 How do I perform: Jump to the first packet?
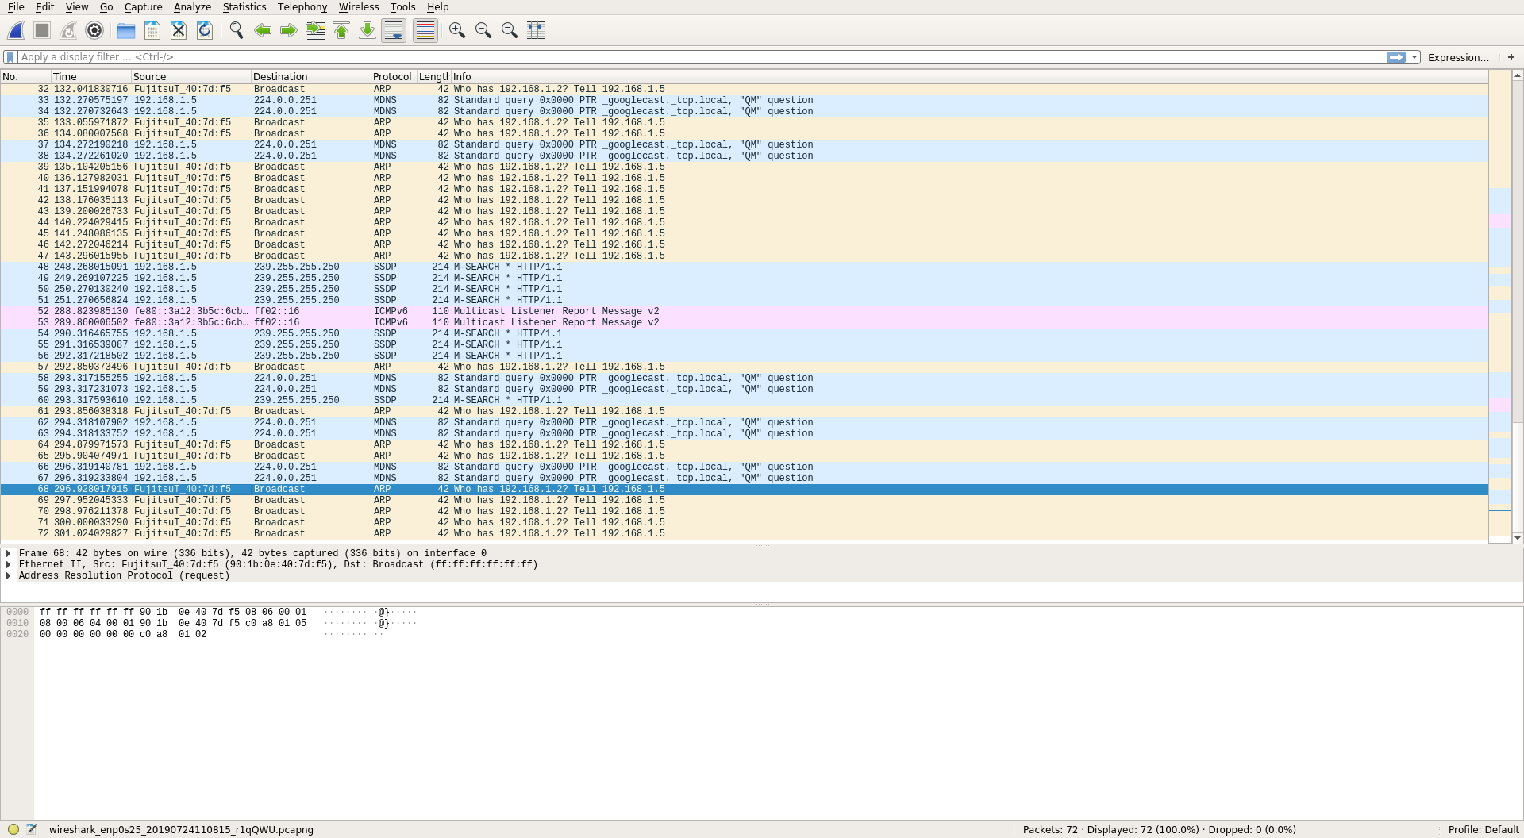click(341, 30)
